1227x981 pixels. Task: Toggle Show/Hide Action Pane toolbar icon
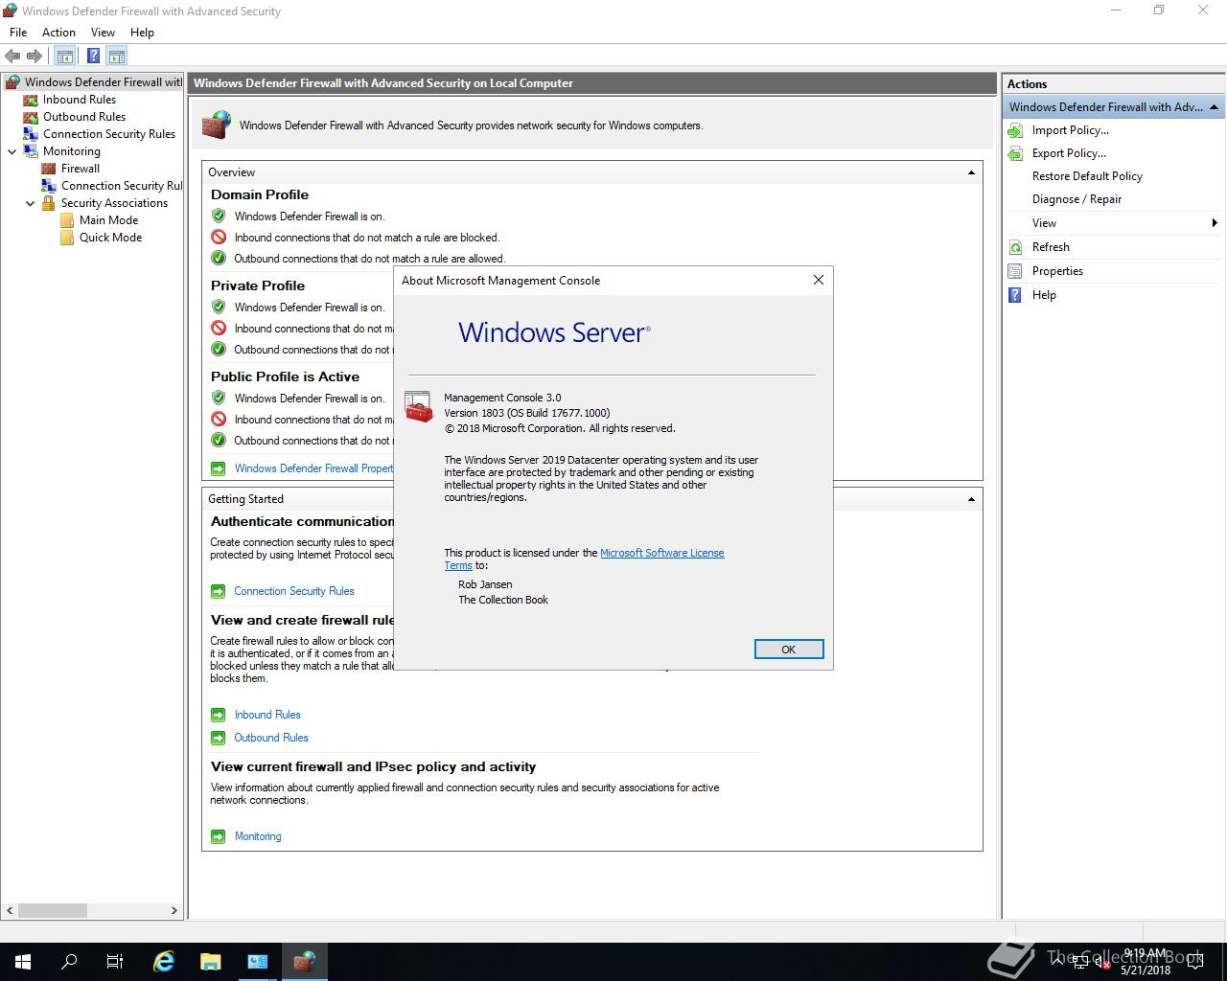(117, 56)
